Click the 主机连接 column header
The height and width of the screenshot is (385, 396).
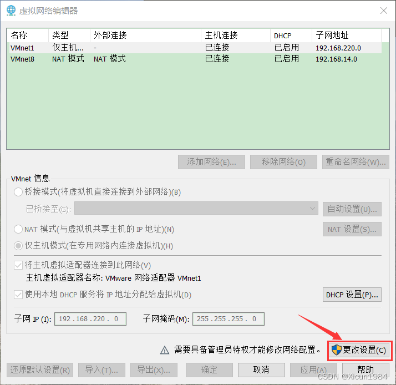tap(236, 36)
